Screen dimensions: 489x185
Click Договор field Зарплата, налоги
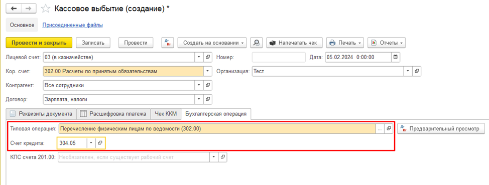[119, 99]
